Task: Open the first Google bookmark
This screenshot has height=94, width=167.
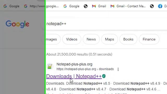Action: [x=11, y=6]
